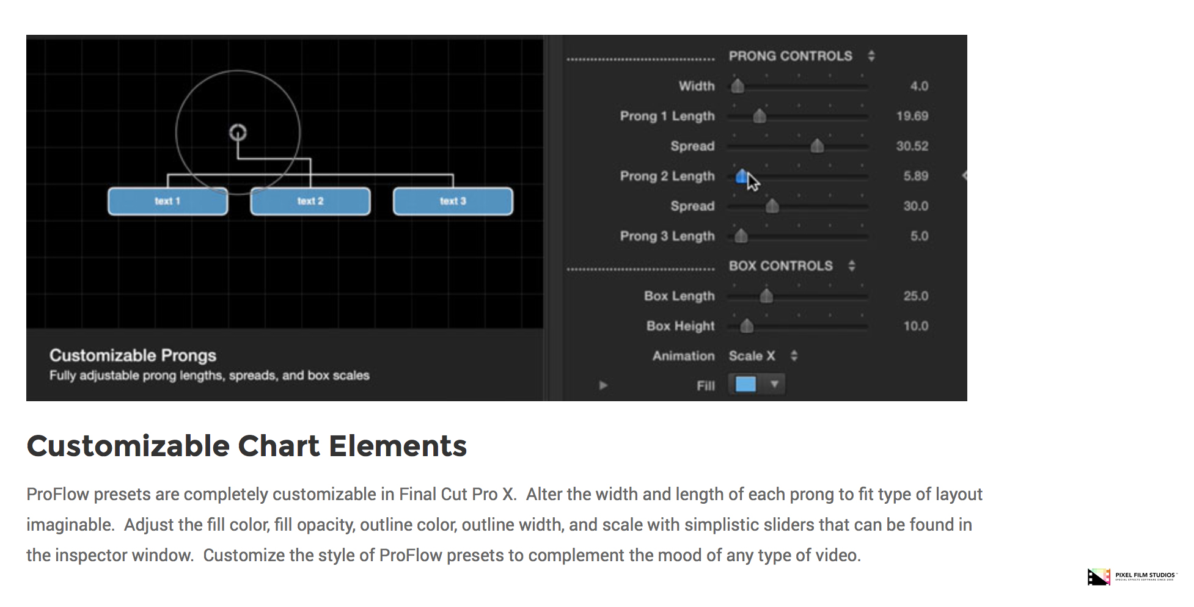Select the 'text 2' box in the viewer
The height and width of the screenshot is (607, 1194).
[310, 202]
